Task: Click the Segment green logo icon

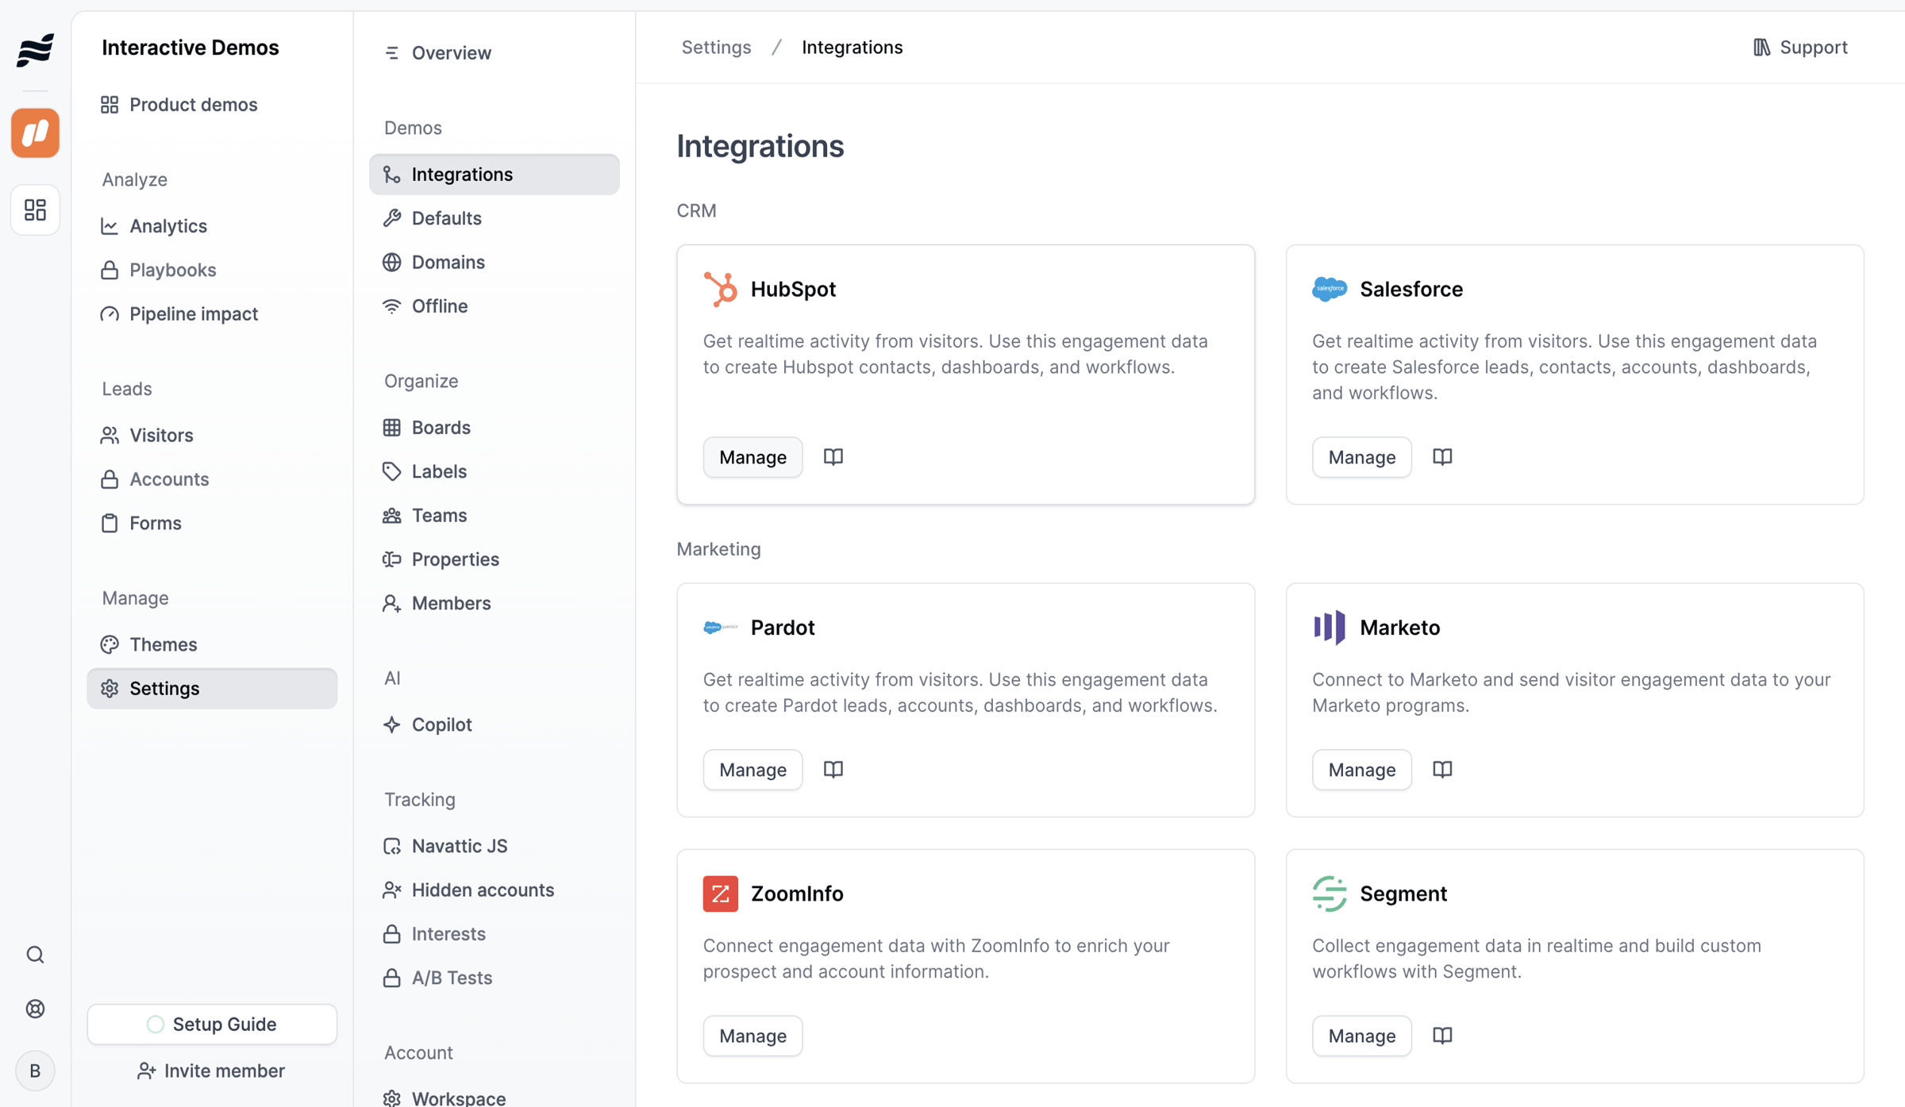Action: coord(1330,894)
